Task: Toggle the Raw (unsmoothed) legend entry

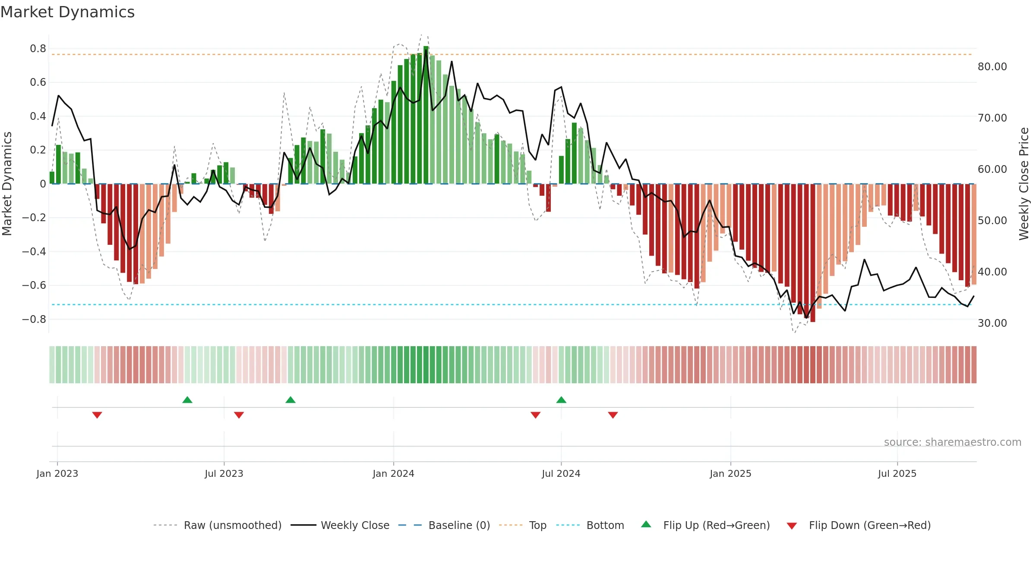Action: [218, 525]
